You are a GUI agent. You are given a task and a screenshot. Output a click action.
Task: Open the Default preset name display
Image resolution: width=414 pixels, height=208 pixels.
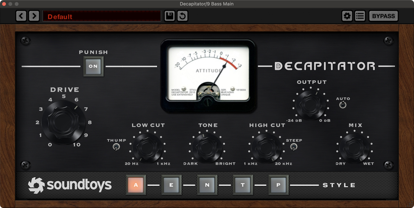point(102,16)
